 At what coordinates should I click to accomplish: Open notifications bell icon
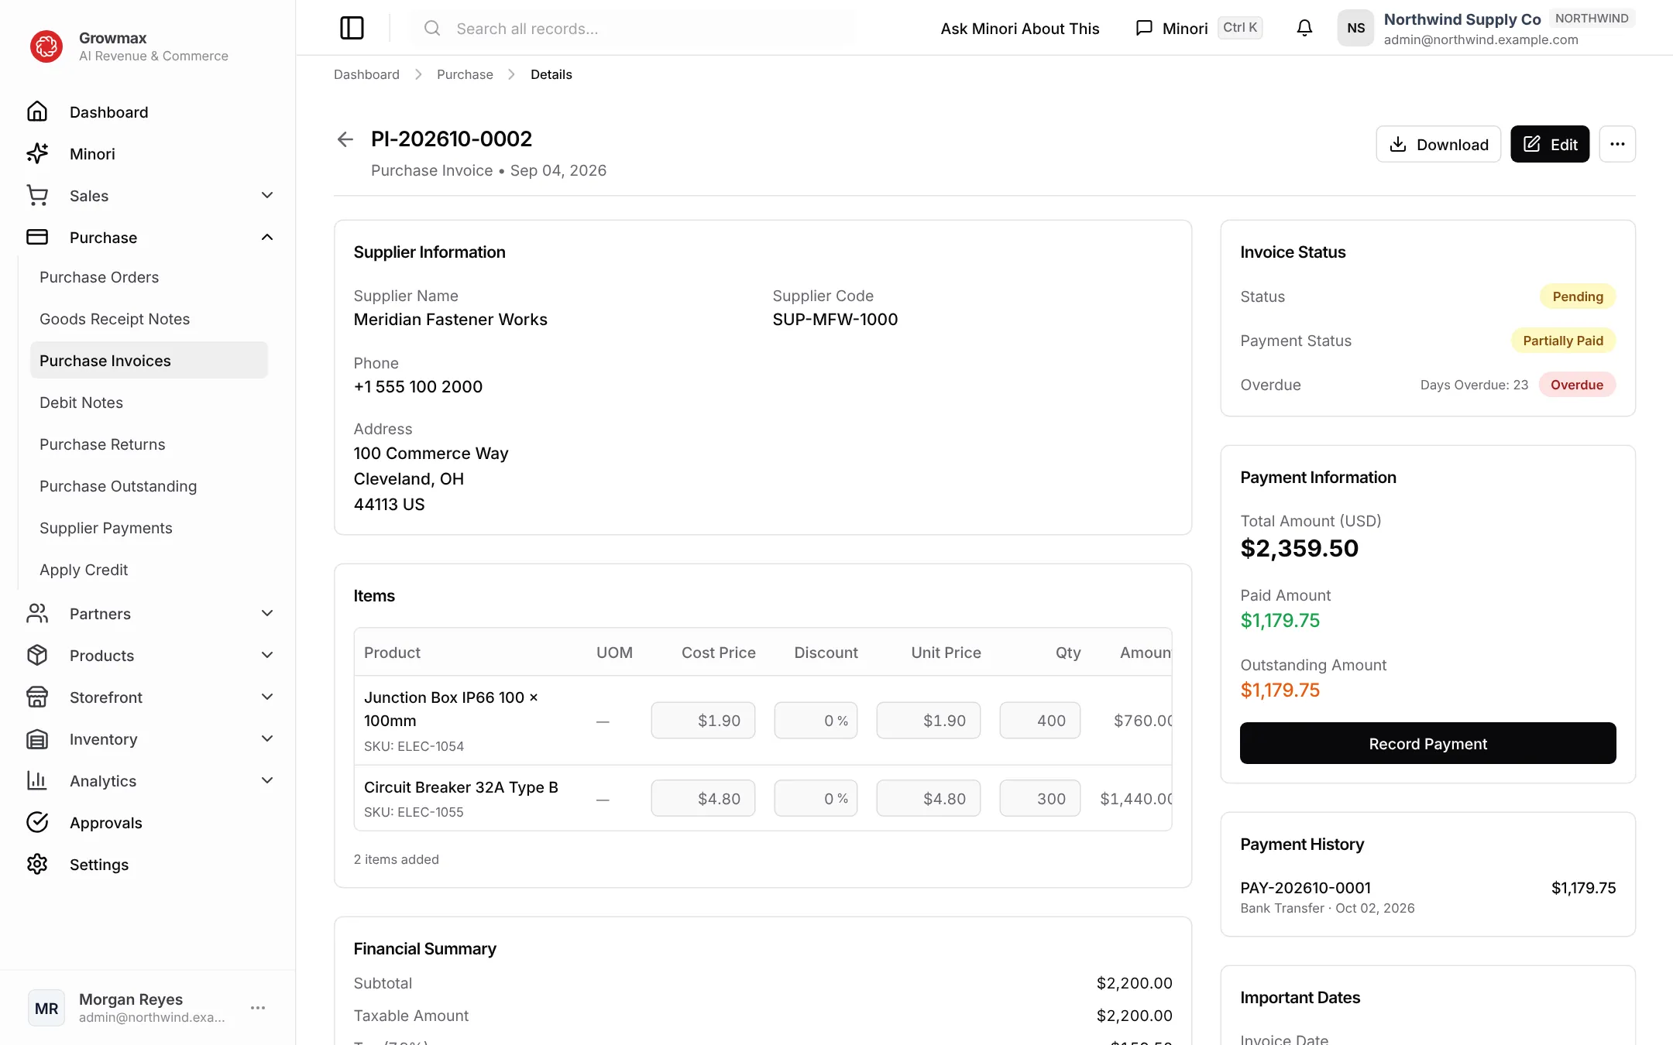[1304, 28]
